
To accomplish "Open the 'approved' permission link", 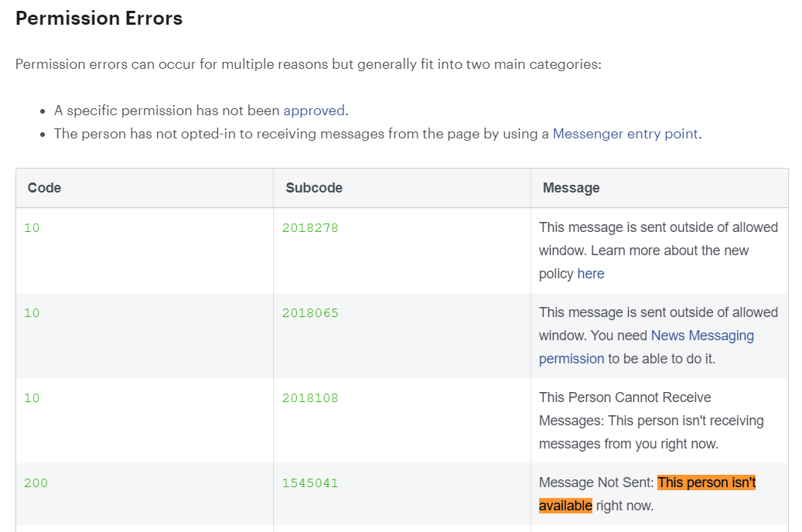I will tap(314, 111).
